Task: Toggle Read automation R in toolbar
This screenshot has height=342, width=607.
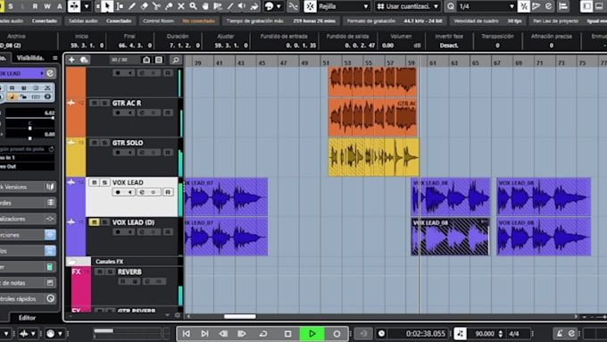Action: [x=35, y=6]
